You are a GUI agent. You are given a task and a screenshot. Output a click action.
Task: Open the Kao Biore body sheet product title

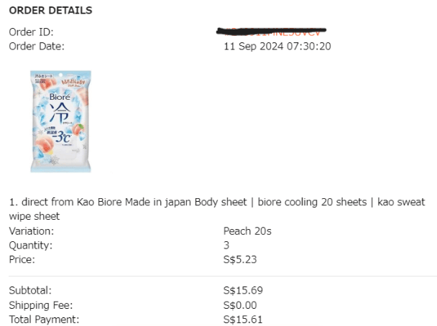coord(216,202)
